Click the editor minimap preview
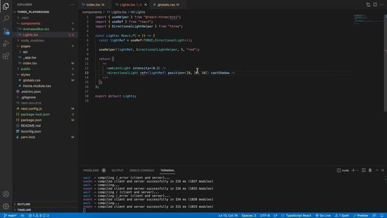 [368, 19]
